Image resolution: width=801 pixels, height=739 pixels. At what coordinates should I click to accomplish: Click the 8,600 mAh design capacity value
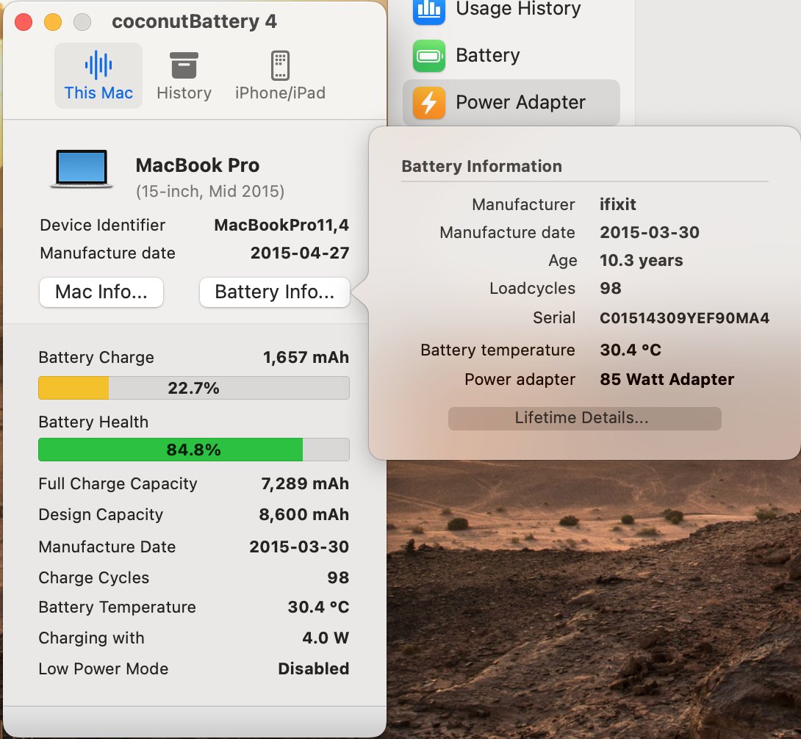(x=304, y=515)
